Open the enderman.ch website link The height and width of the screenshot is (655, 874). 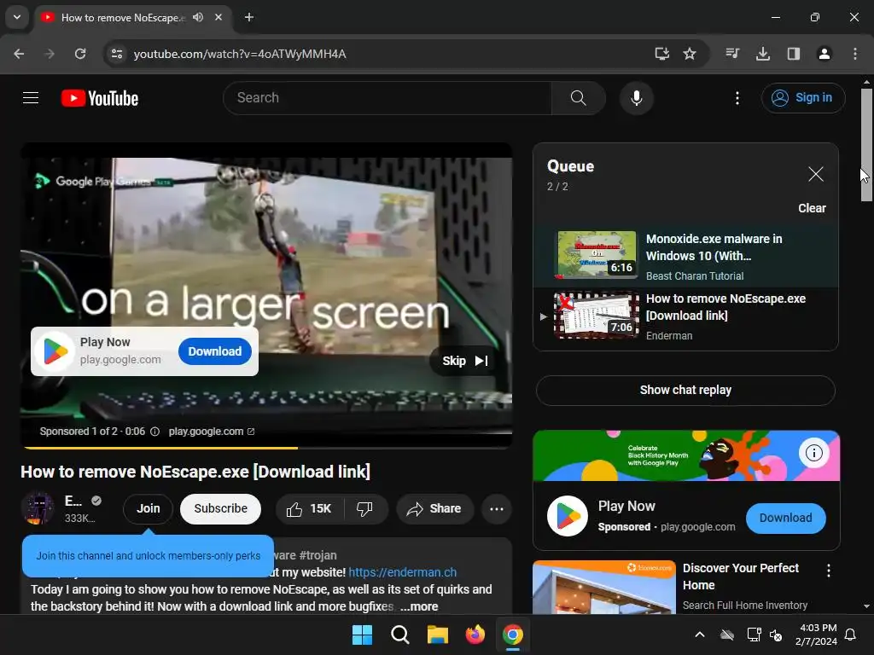point(403,572)
